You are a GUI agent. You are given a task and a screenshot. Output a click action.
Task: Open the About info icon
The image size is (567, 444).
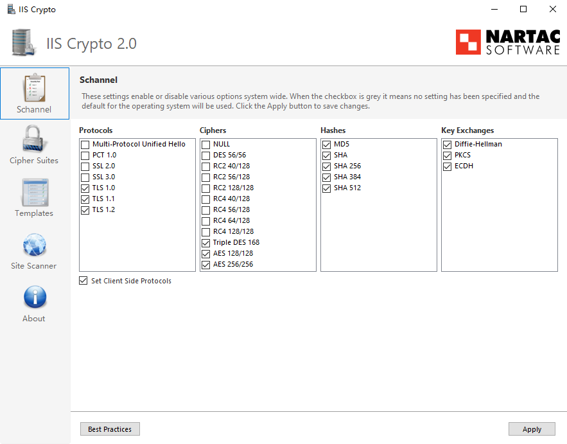(x=35, y=297)
